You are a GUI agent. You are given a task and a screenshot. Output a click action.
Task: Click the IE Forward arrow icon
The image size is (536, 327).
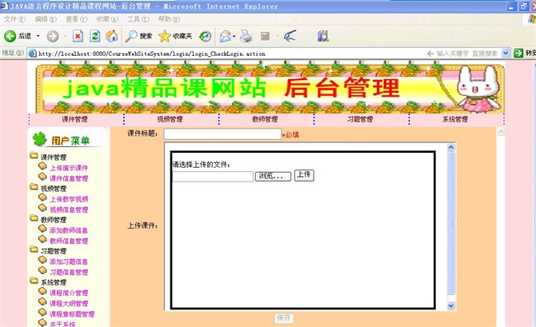pos(53,36)
